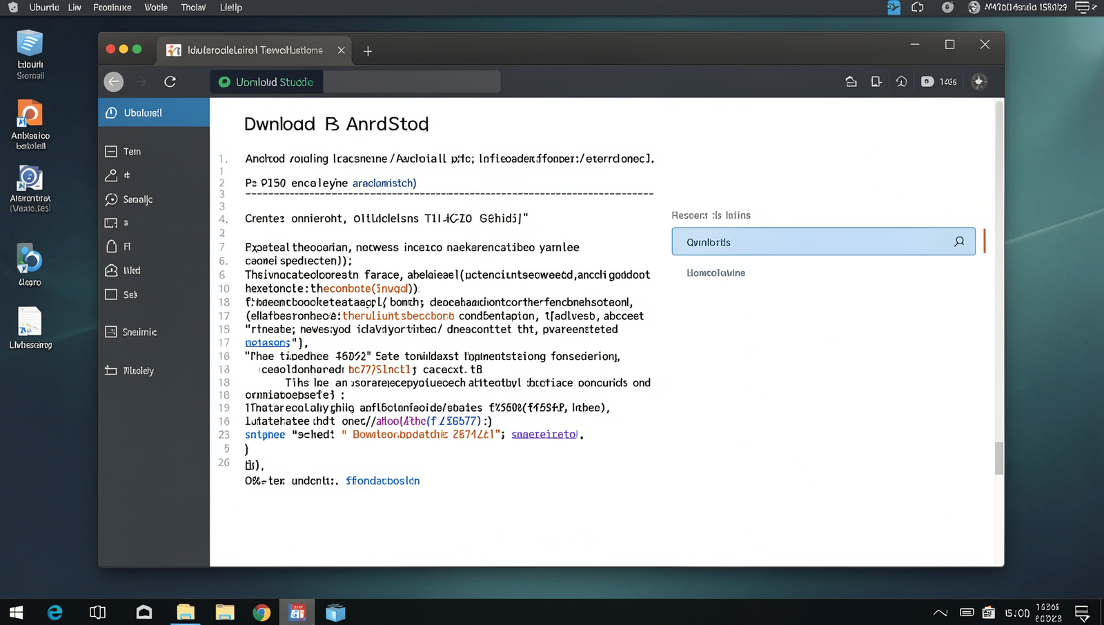The width and height of the screenshot is (1104, 625).
Task: Open the Ubuntu menu bar item
Action: coord(44,8)
